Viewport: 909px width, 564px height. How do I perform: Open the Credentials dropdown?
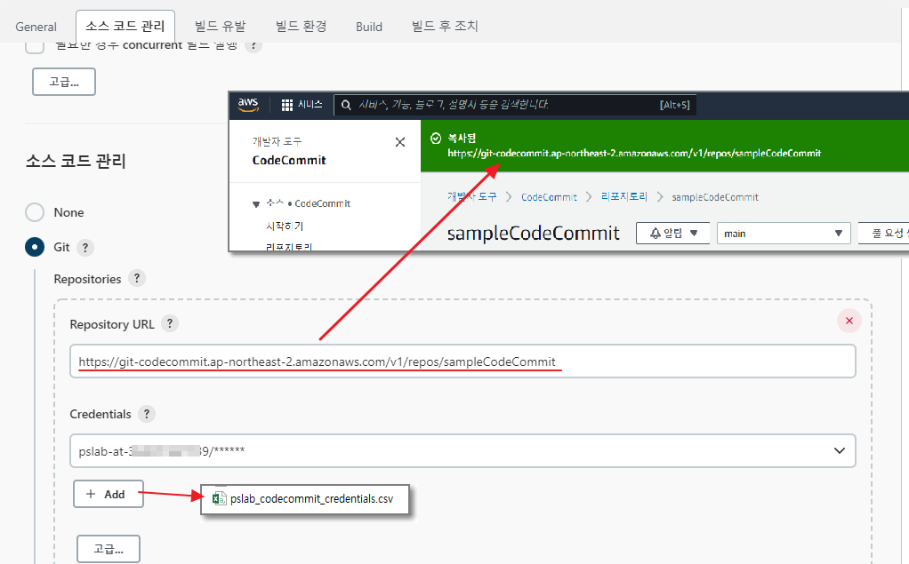(463, 450)
